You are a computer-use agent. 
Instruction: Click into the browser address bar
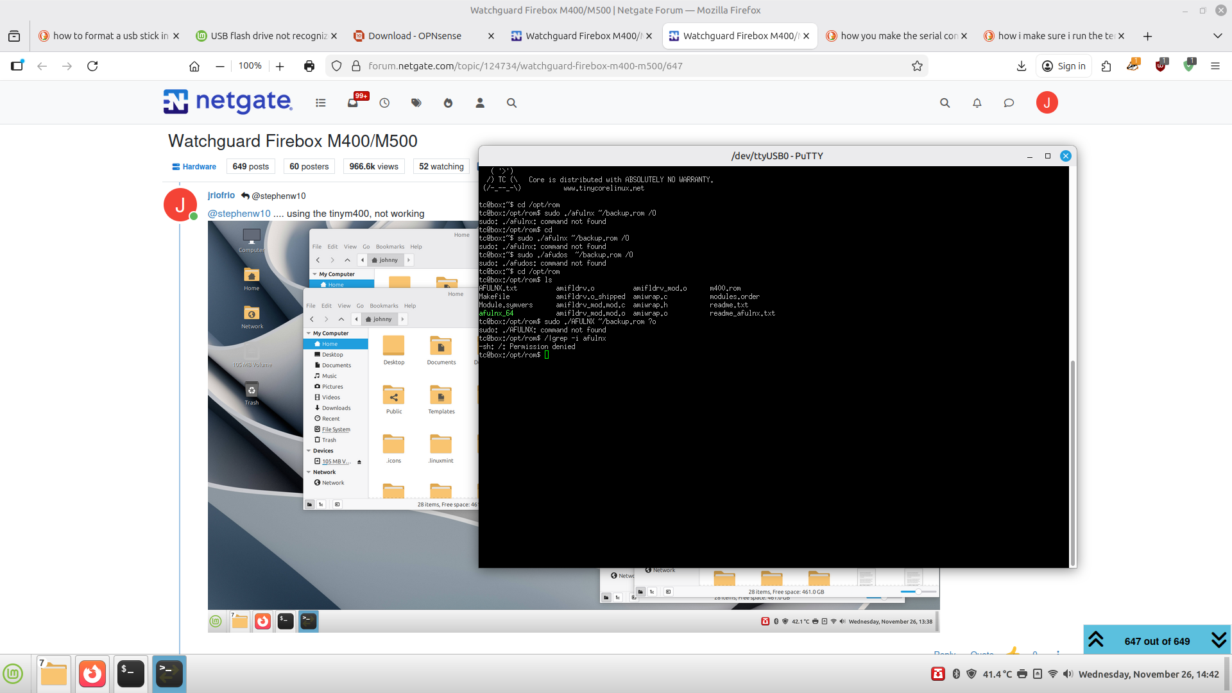[577, 65]
